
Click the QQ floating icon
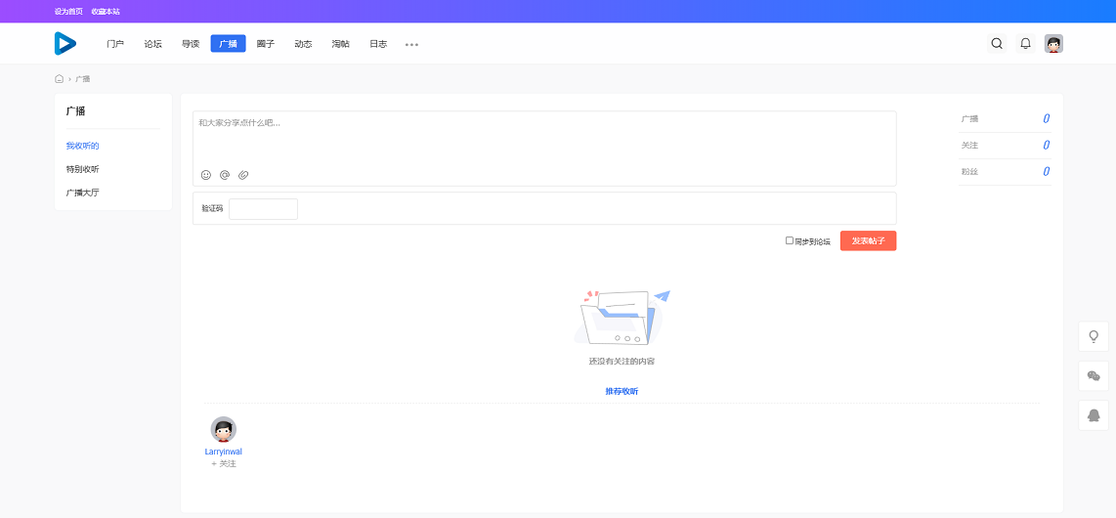[1094, 415]
